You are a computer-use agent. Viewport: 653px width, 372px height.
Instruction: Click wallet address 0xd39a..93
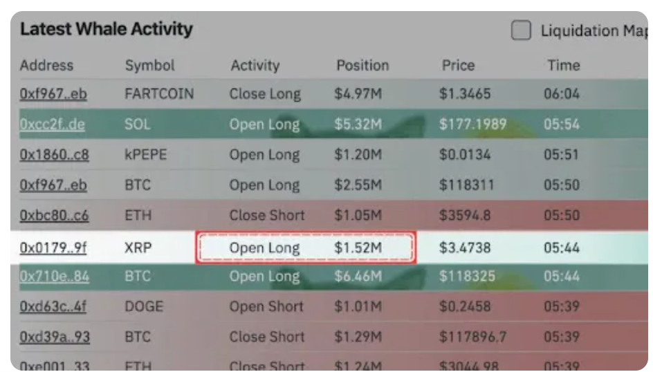point(55,337)
